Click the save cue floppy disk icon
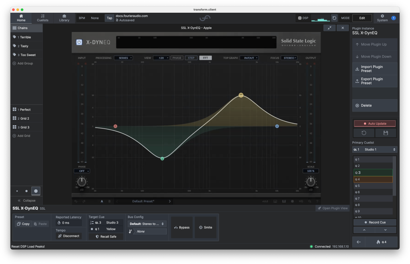 coord(386,133)
